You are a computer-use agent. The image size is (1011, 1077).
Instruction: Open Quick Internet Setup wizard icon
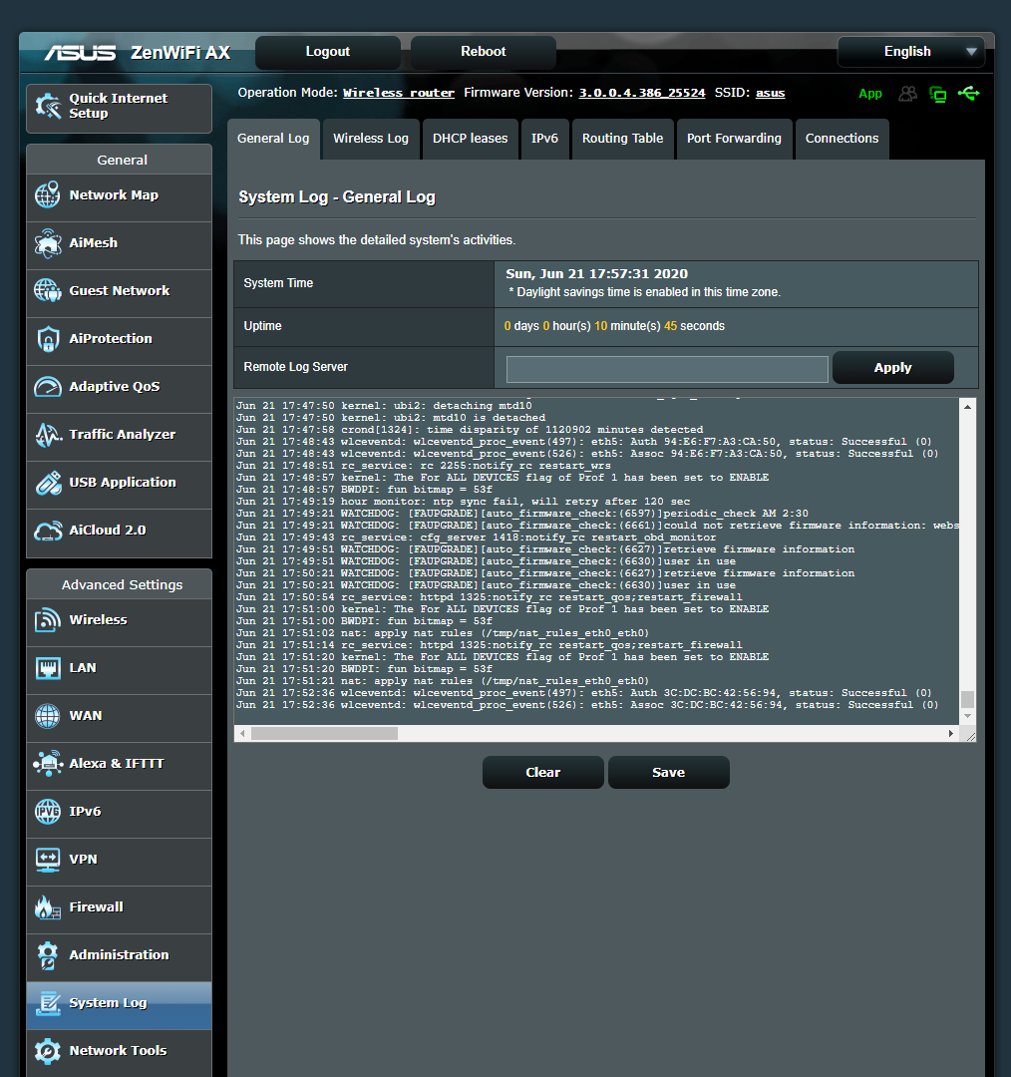click(x=48, y=106)
